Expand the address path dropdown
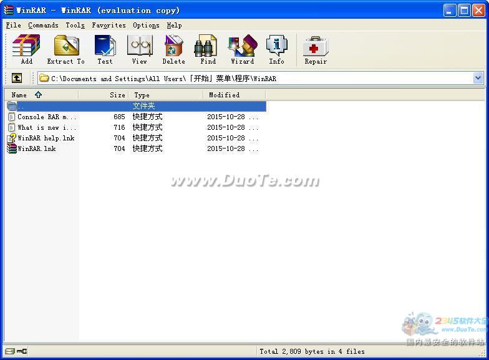This screenshot has width=489, height=360. (478, 78)
